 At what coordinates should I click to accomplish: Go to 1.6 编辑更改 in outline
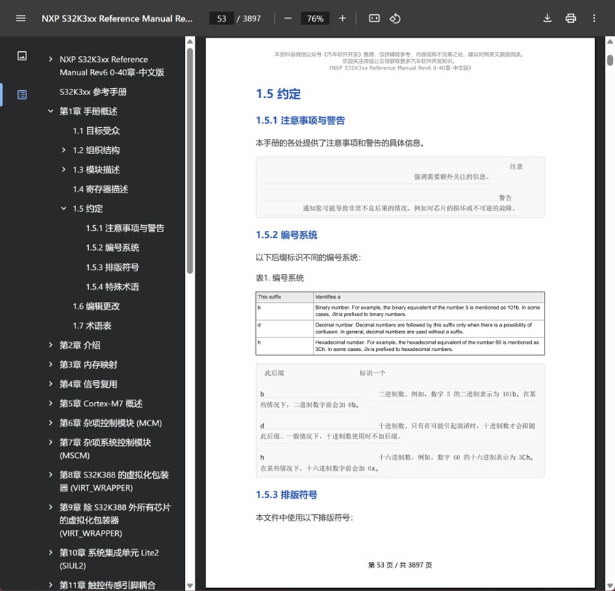96,306
